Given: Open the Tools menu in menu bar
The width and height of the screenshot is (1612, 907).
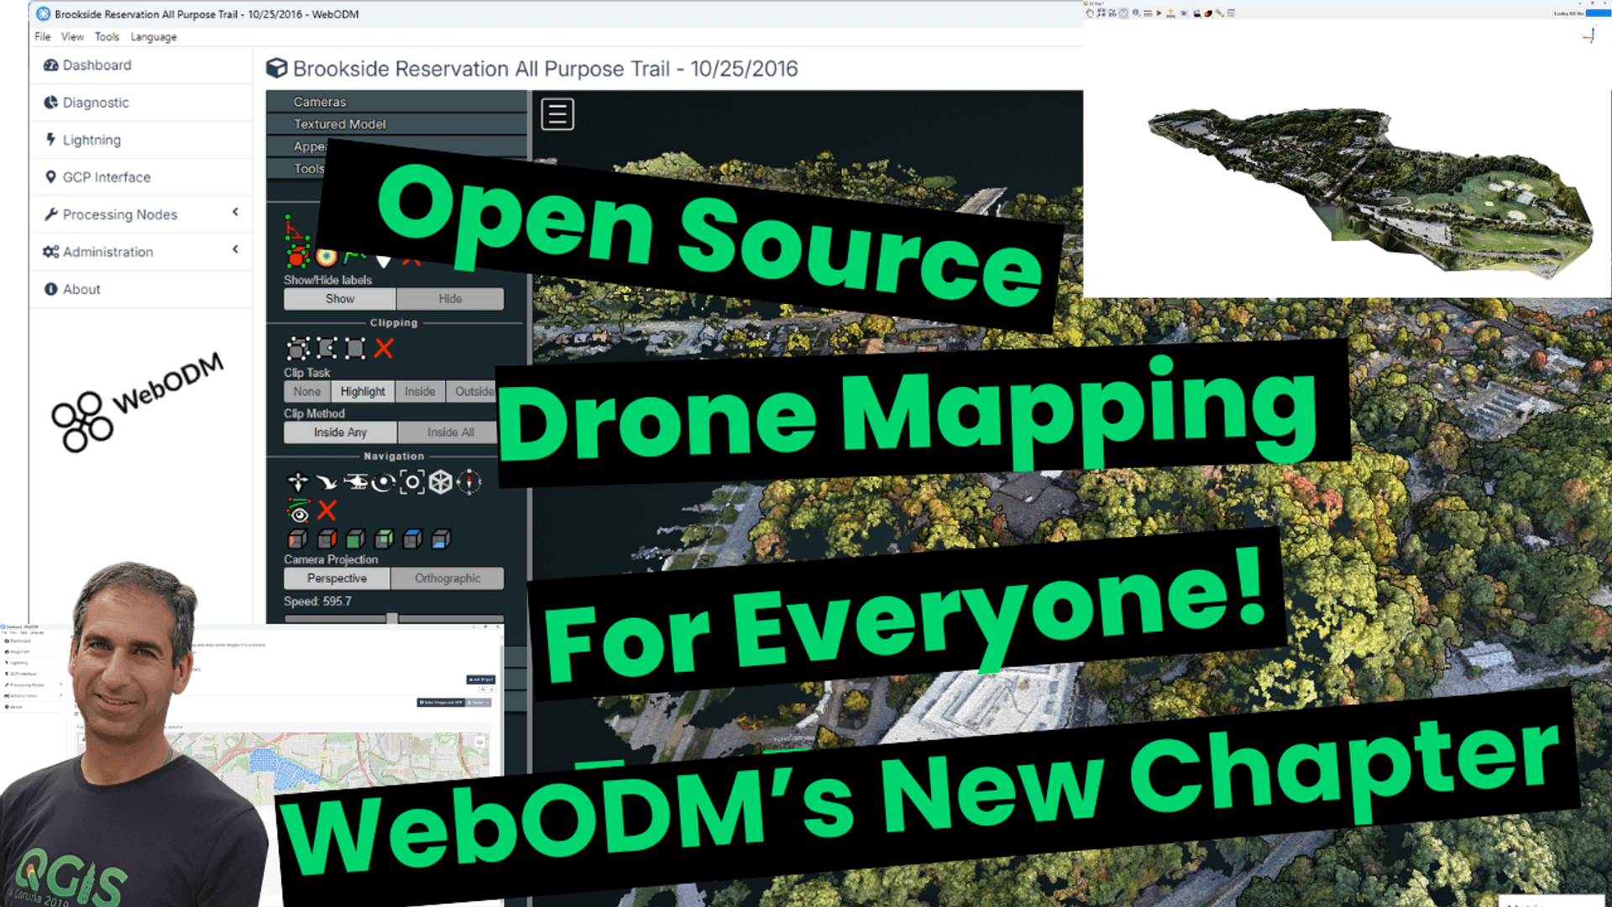Looking at the screenshot, I should click(107, 37).
